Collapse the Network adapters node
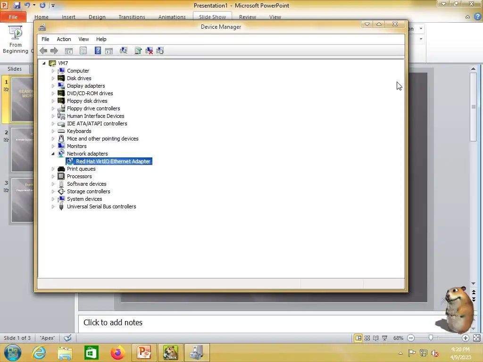Image resolution: width=483 pixels, height=362 pixels. pos(53,154)
